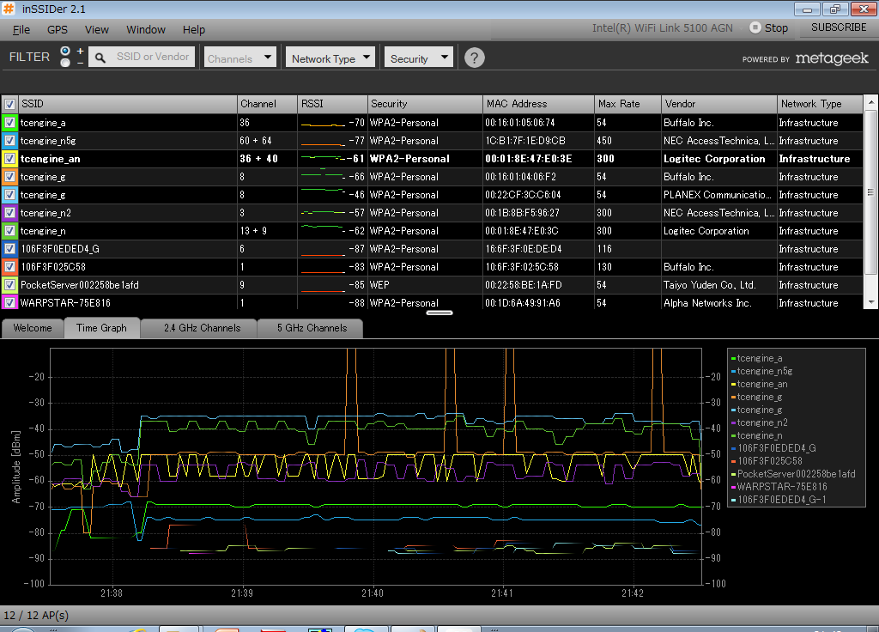Sort by RSSI column header
The image size is (879, 632).
click(x=332, y=104)
